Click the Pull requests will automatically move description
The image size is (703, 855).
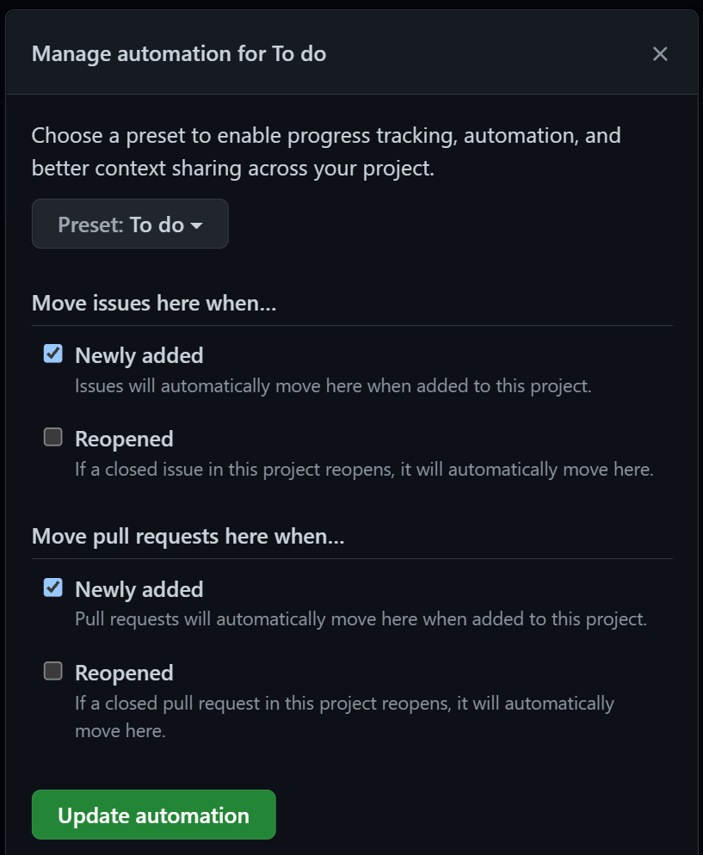pos(361,618)
